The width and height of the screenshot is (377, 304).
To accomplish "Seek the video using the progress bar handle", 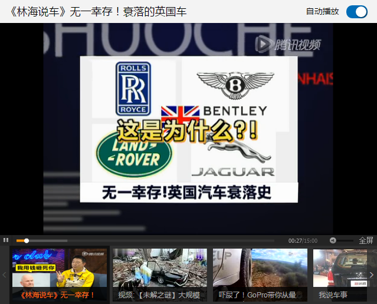I will tap(27, 240).
